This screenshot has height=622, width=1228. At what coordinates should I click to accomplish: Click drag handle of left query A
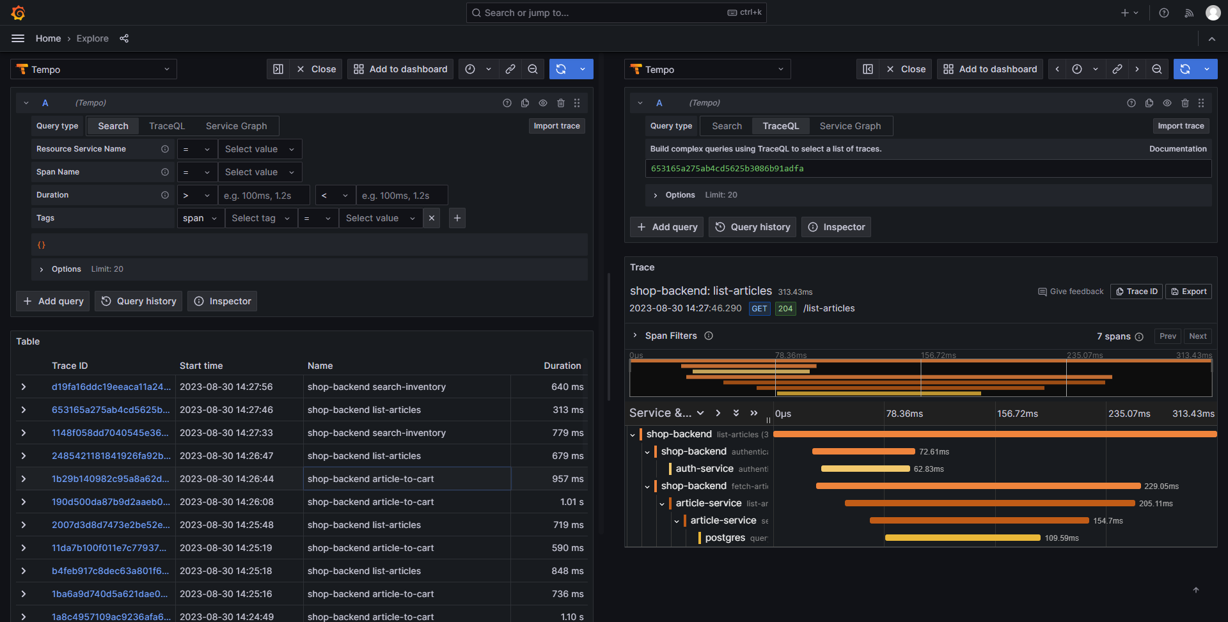click(x=577, y=103)
